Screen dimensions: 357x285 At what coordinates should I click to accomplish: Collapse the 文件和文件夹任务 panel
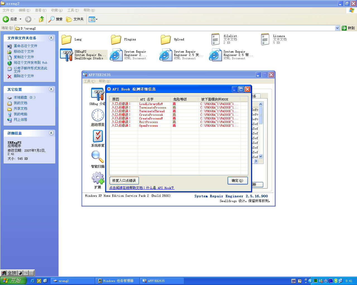pyautogui.click(x=51, y=38)
